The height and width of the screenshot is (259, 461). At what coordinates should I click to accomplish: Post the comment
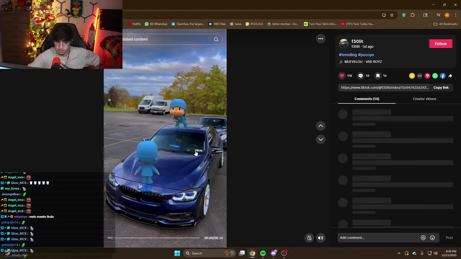click(x=449, y=238)
